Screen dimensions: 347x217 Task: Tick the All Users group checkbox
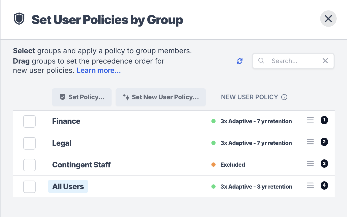coord(29,187)
